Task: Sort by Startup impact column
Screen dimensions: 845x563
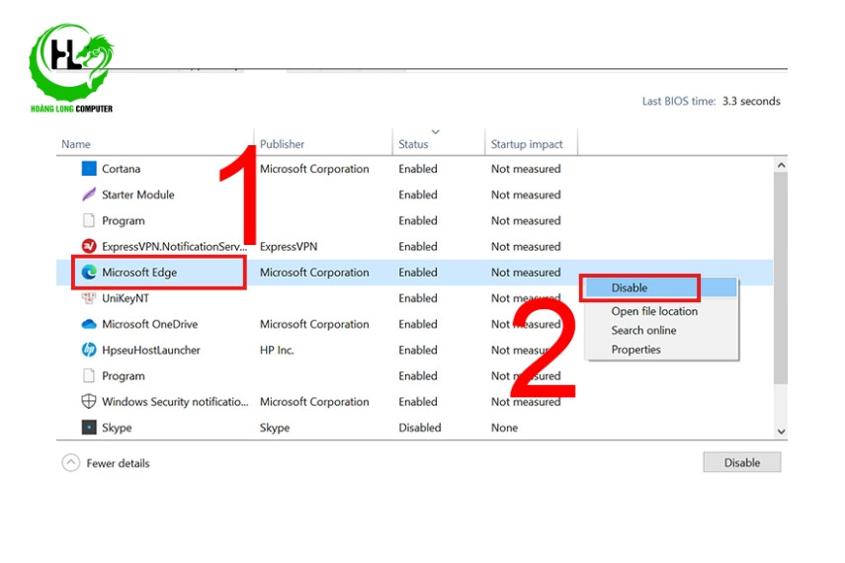Action: tap(527, 144)
